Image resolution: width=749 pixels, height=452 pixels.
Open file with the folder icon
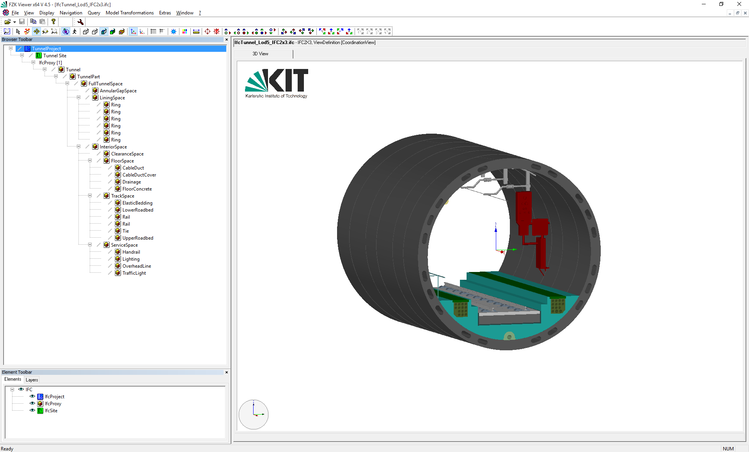pyautogui.click(x=7, y=22)
